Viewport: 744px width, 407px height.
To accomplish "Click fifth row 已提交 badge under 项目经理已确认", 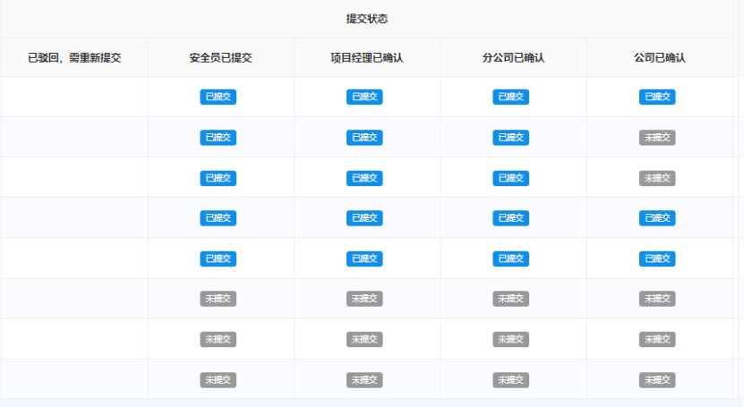I will [364, 259].
